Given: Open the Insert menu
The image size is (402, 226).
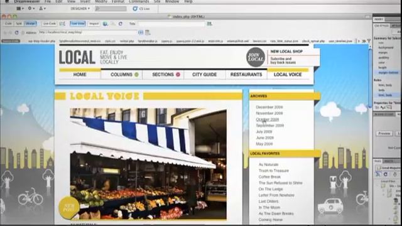Looking at the screenshot, I should [85, 1].
